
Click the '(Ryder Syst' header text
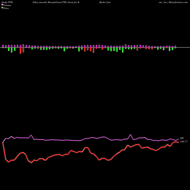(105, 2)
